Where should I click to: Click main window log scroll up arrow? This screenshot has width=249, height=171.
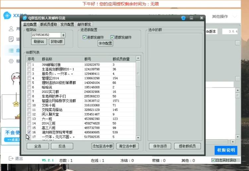(238, 90)
